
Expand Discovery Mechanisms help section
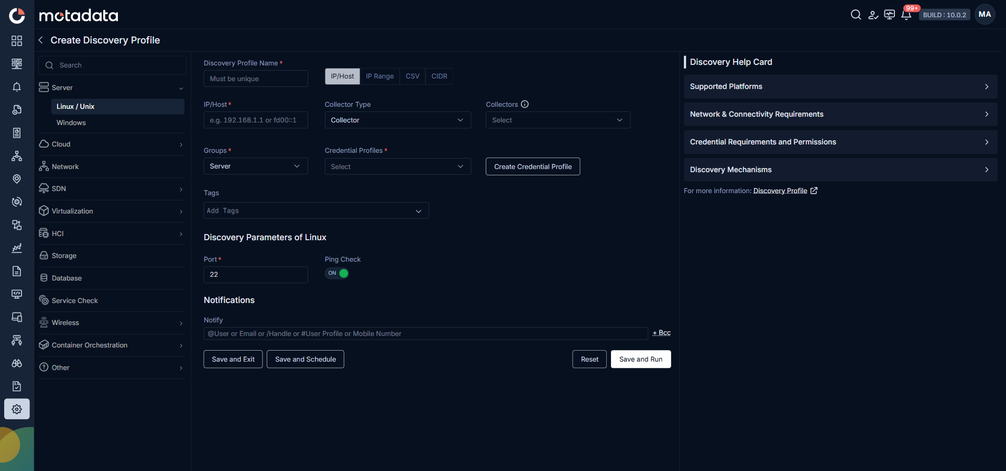[840, 170]
